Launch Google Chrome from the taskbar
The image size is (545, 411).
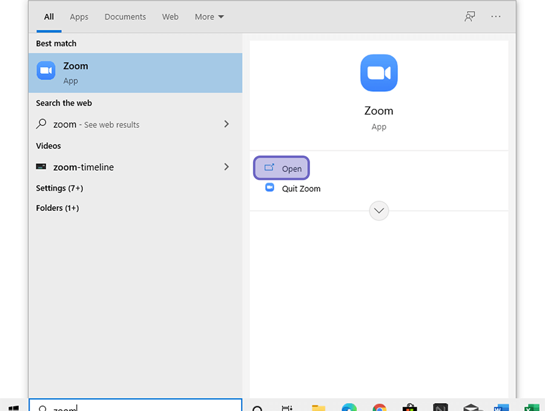pyautogui.click(x=380, y=407)
